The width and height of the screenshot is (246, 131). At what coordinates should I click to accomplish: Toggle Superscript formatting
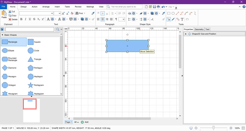(x=43, y=19)
